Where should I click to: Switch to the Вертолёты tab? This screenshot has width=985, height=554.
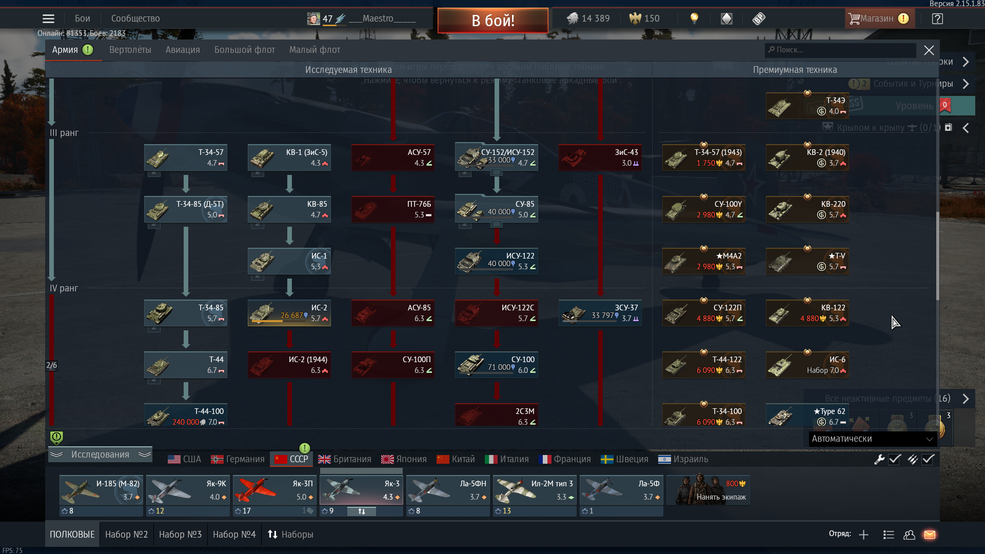130,50
